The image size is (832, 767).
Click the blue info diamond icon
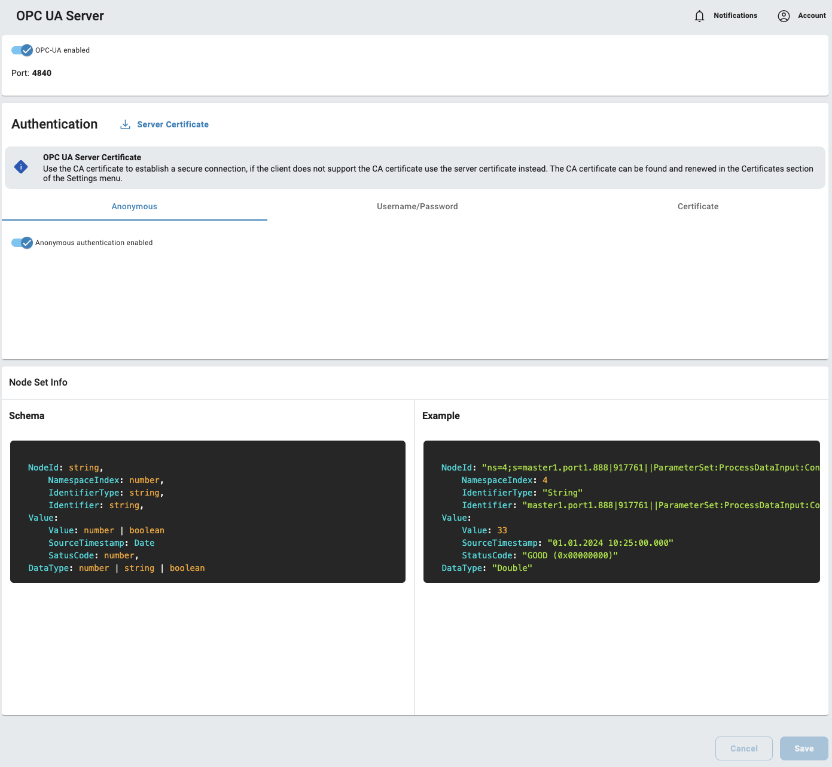click(x=21, y=167)
